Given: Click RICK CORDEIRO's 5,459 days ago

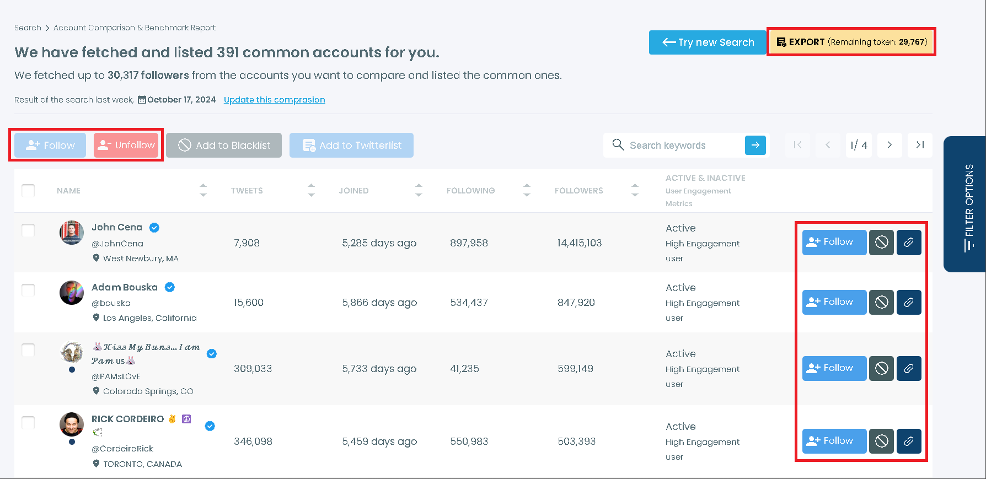Looking at the screenshot, I should tap(379, 442).
